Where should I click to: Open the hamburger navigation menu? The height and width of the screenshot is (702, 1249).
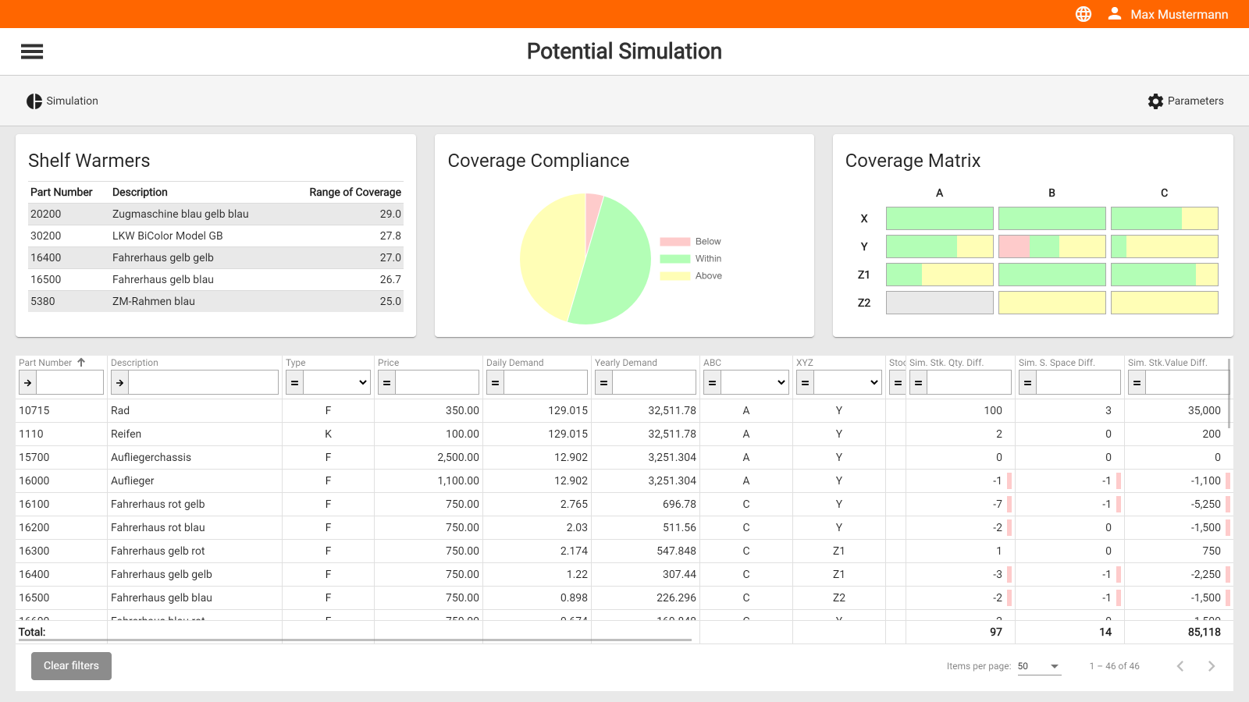click(32, 51)
